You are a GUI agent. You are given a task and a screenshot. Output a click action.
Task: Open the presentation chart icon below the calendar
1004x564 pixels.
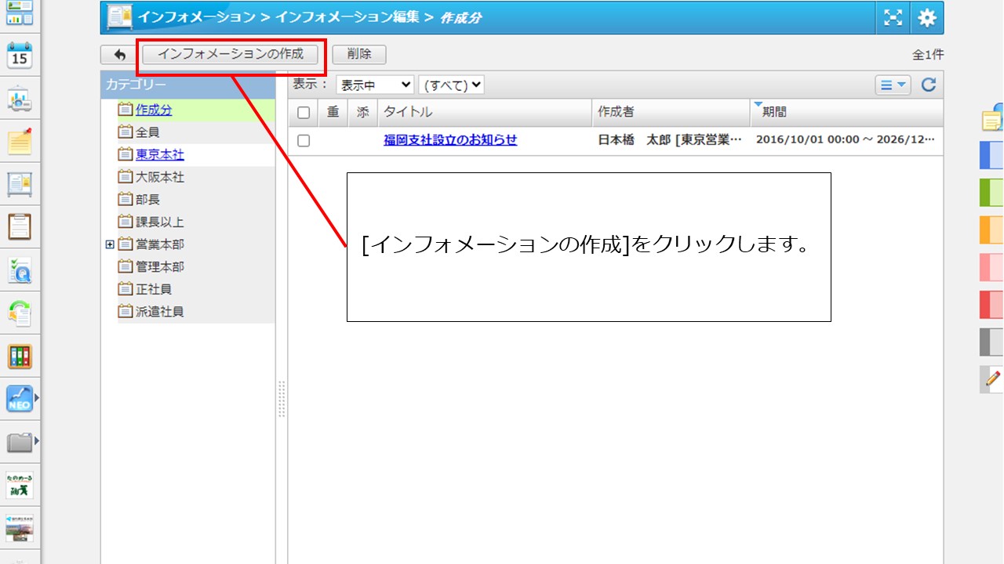[x=20, y=99]
